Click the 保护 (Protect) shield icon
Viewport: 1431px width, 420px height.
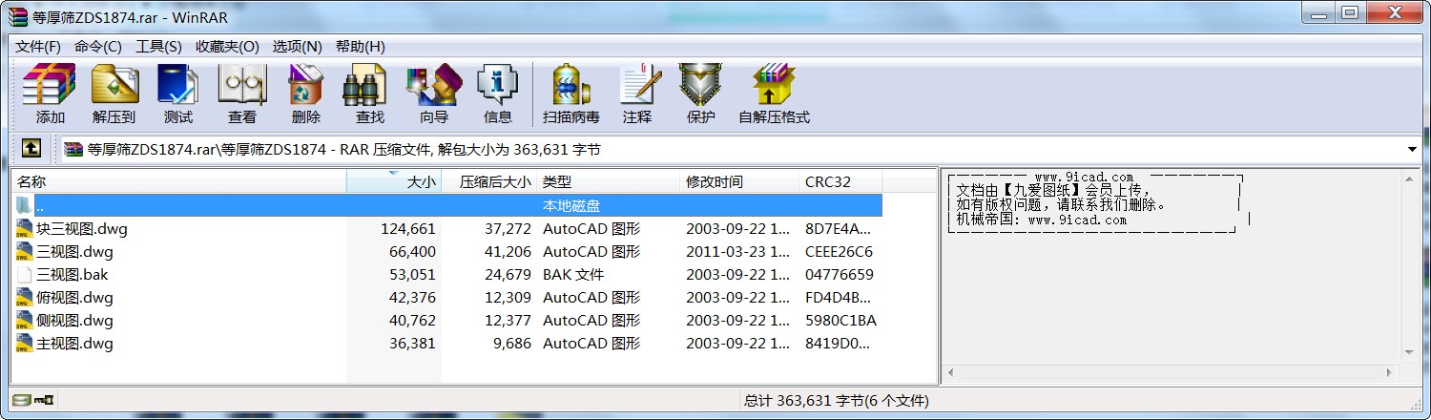pos(700,94)
